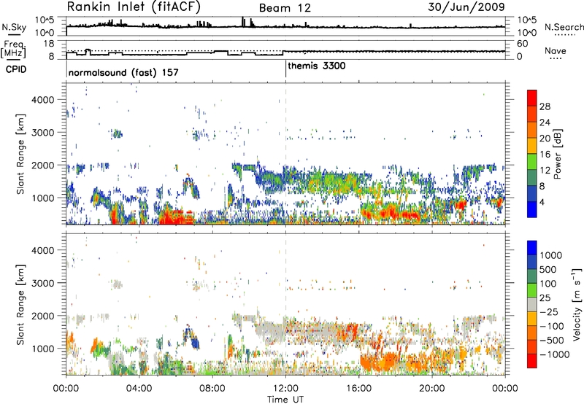Click the '60' tick on the Nave axis
This screenshot has height=404, width=584.
click(523, 44)
